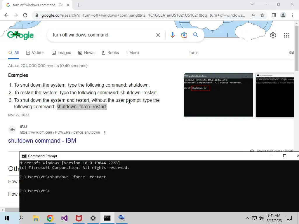Open the 'shutdown /r' command prompt thumbnail
Viewport: 299px width, 224px height.
click(218, 95)
